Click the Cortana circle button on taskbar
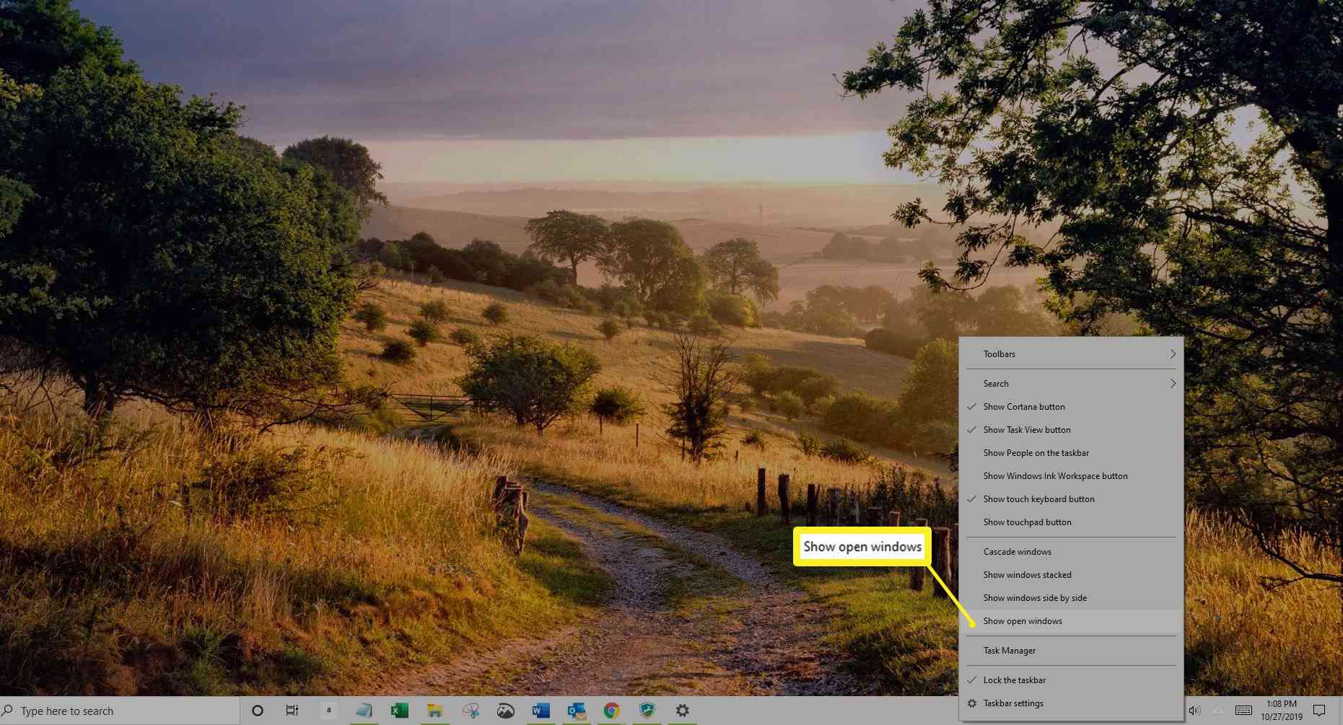Image resolution: width=1343 pixels, height=725 pixels. pos(257,711)
